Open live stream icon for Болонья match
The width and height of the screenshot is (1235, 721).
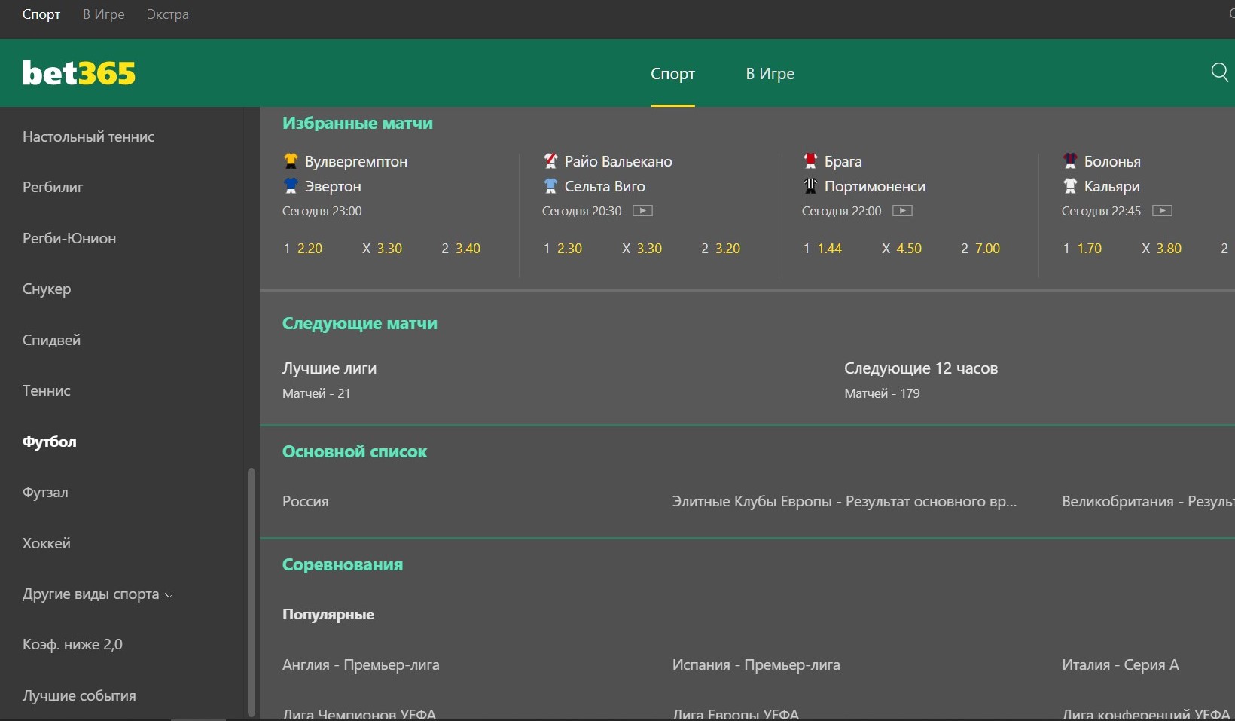coord(1162,211)
